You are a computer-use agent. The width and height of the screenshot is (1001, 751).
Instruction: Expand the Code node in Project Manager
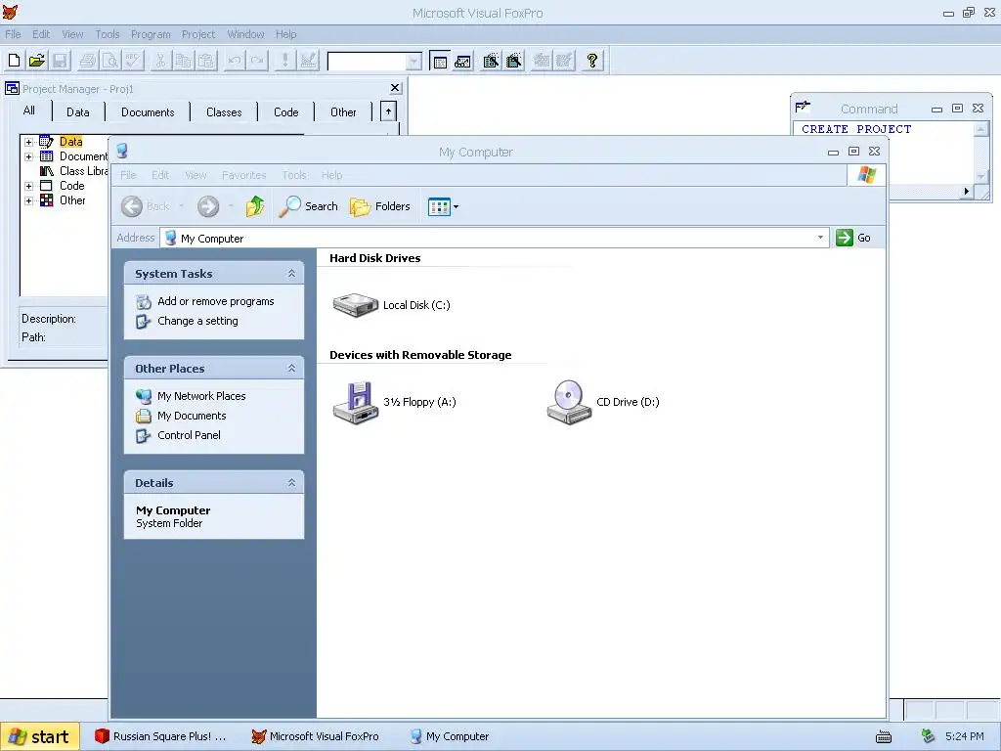[x=28, y=186]
